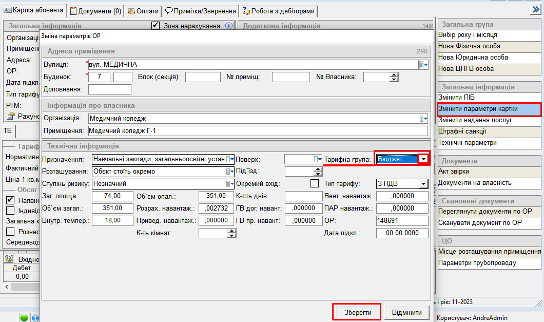This screenshot has width=544, height=322.
Task: Click the Зберегти button
Action: pos(357,312)
